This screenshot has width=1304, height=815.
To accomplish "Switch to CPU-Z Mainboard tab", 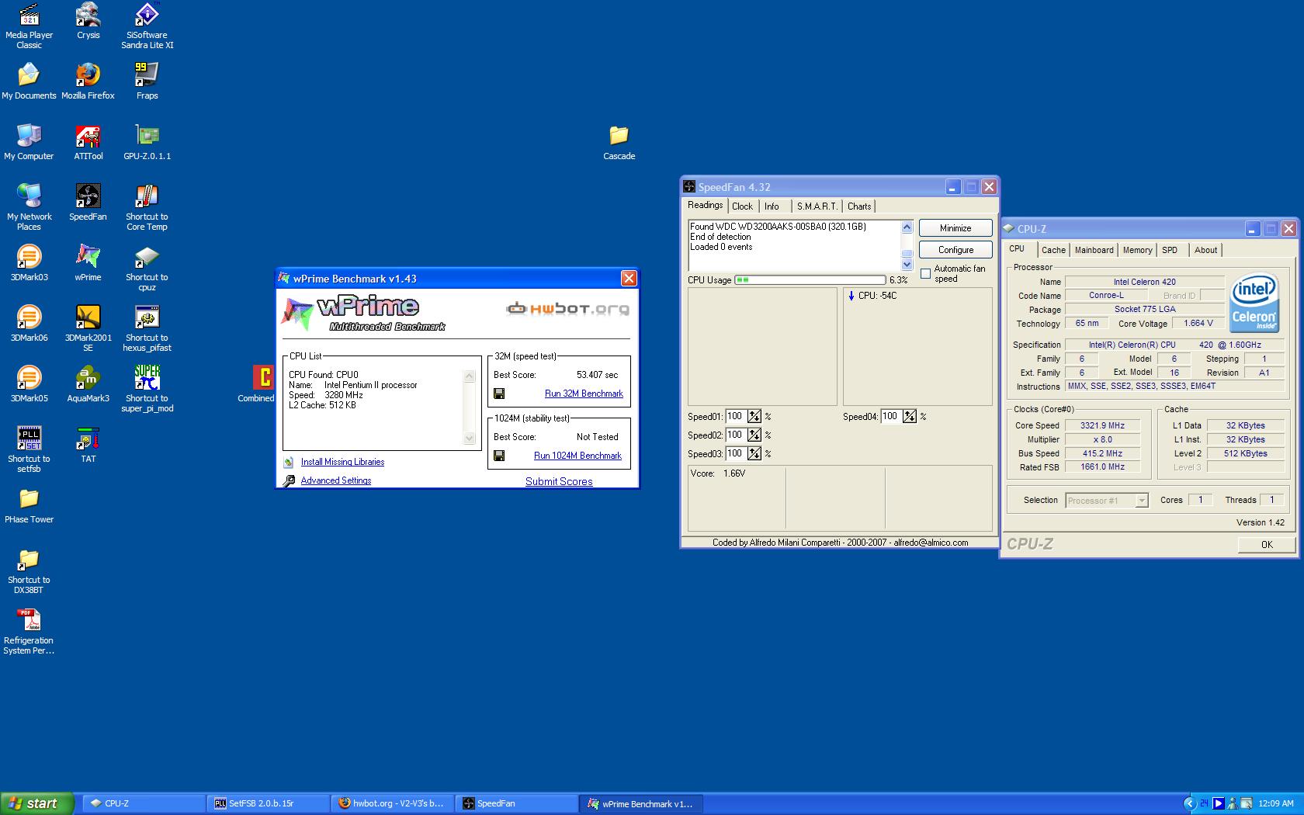I will tap(1094, 250).
